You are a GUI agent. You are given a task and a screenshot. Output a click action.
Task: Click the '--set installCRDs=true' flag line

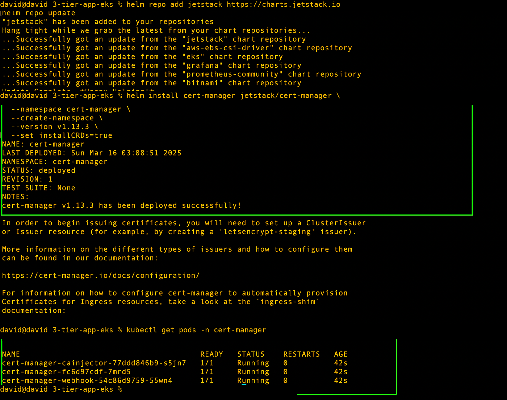click(62, 136)
